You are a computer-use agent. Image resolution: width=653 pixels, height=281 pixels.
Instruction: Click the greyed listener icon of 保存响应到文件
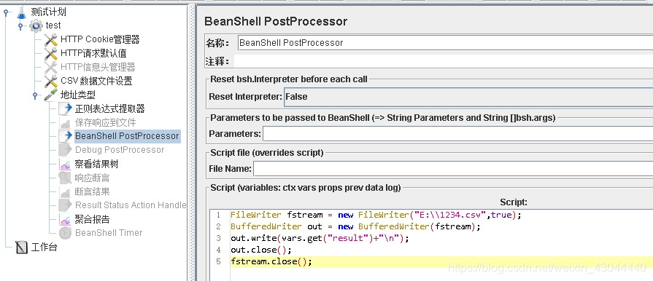66,122
